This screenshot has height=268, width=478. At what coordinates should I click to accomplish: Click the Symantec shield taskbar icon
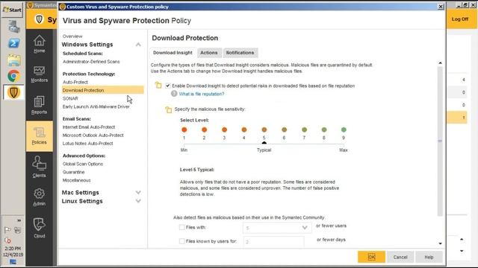tap(13, 92)
